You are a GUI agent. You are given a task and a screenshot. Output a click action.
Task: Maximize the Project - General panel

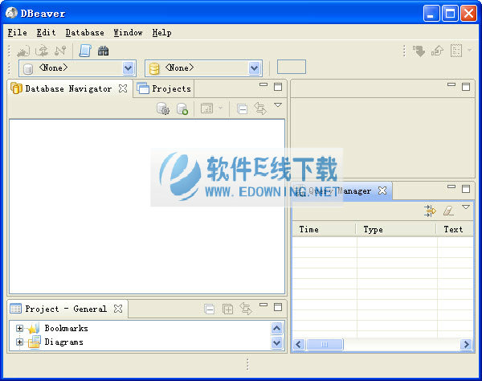pyautogui.click(x=278, y=305)
